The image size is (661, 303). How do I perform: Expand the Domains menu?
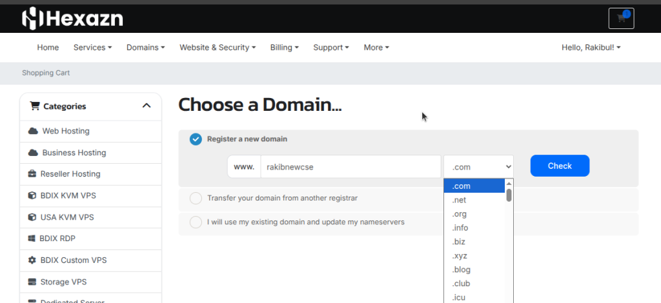click(146, 48)
